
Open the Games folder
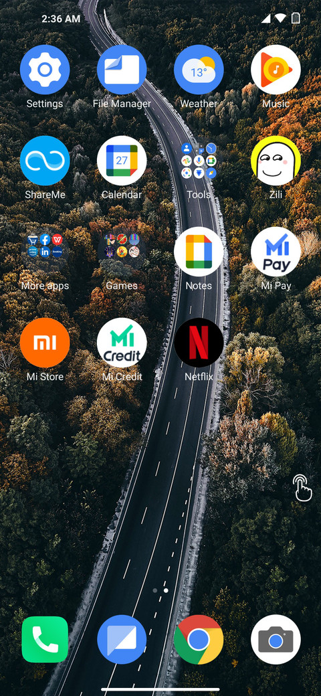[122, 252]
